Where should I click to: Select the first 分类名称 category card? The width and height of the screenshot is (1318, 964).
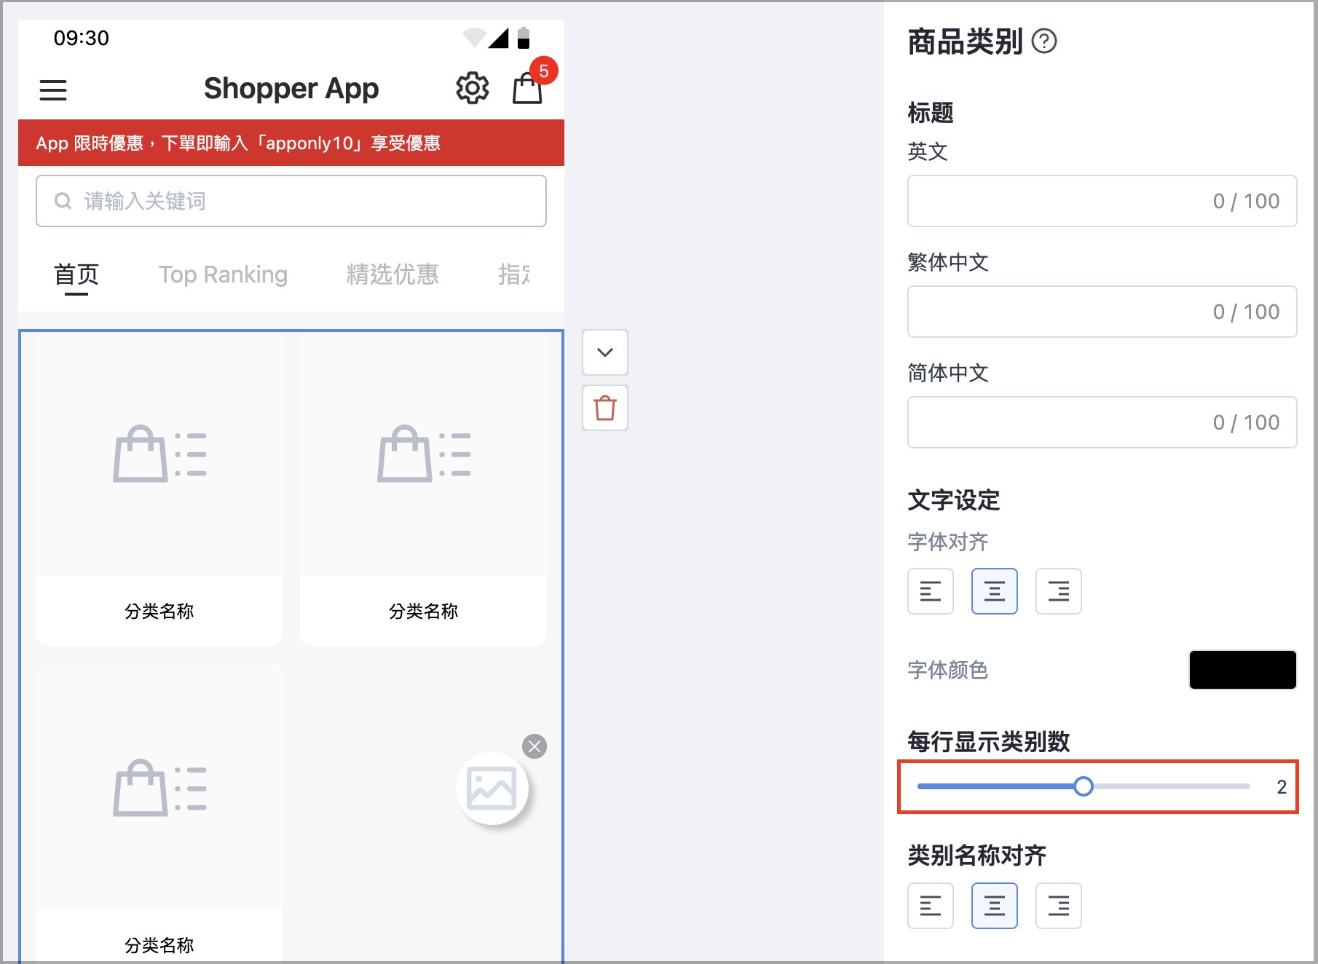coord(159,490)
